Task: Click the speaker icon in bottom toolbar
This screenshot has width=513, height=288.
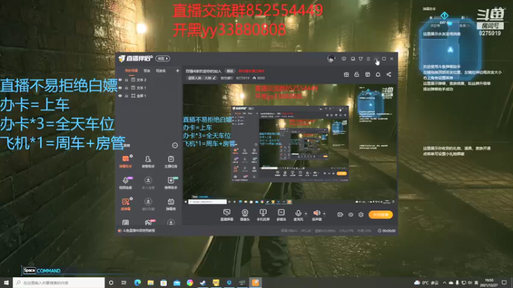Action: 316,213
